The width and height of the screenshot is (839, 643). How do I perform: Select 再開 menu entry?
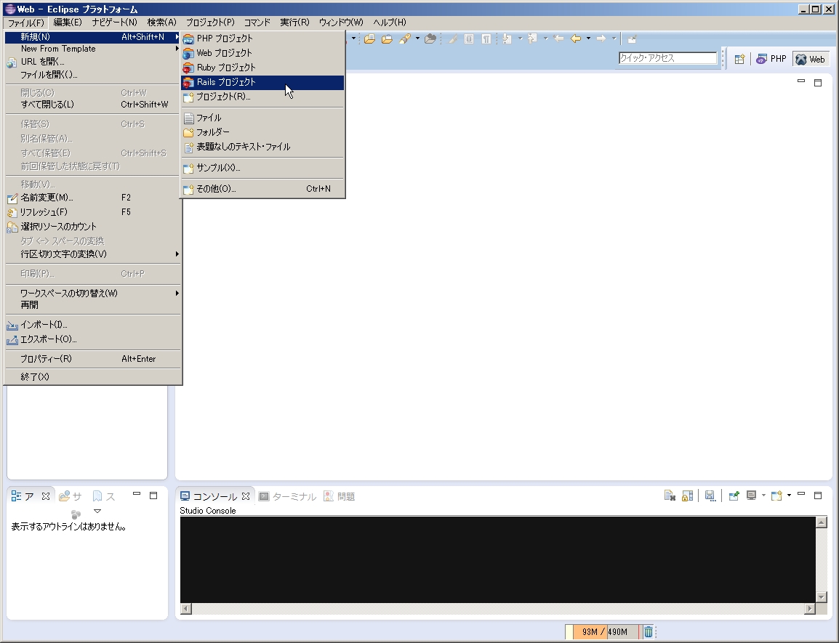(93, 305)
